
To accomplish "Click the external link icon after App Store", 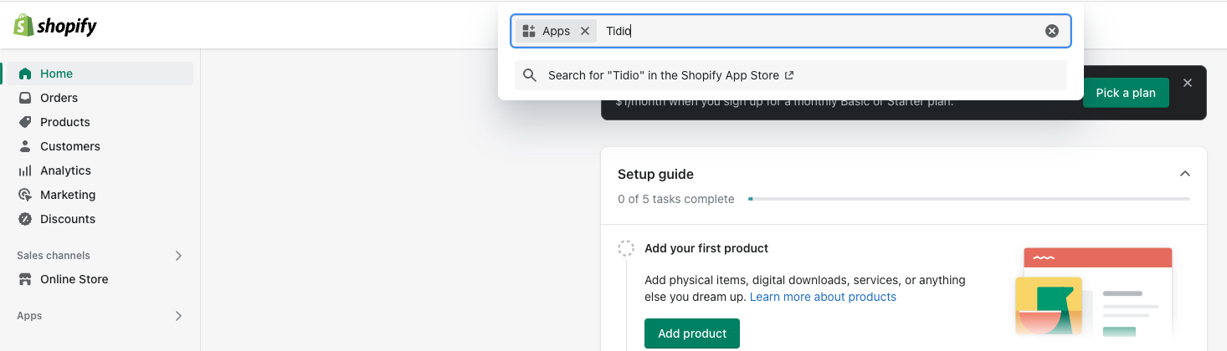I will click(789, 75).
